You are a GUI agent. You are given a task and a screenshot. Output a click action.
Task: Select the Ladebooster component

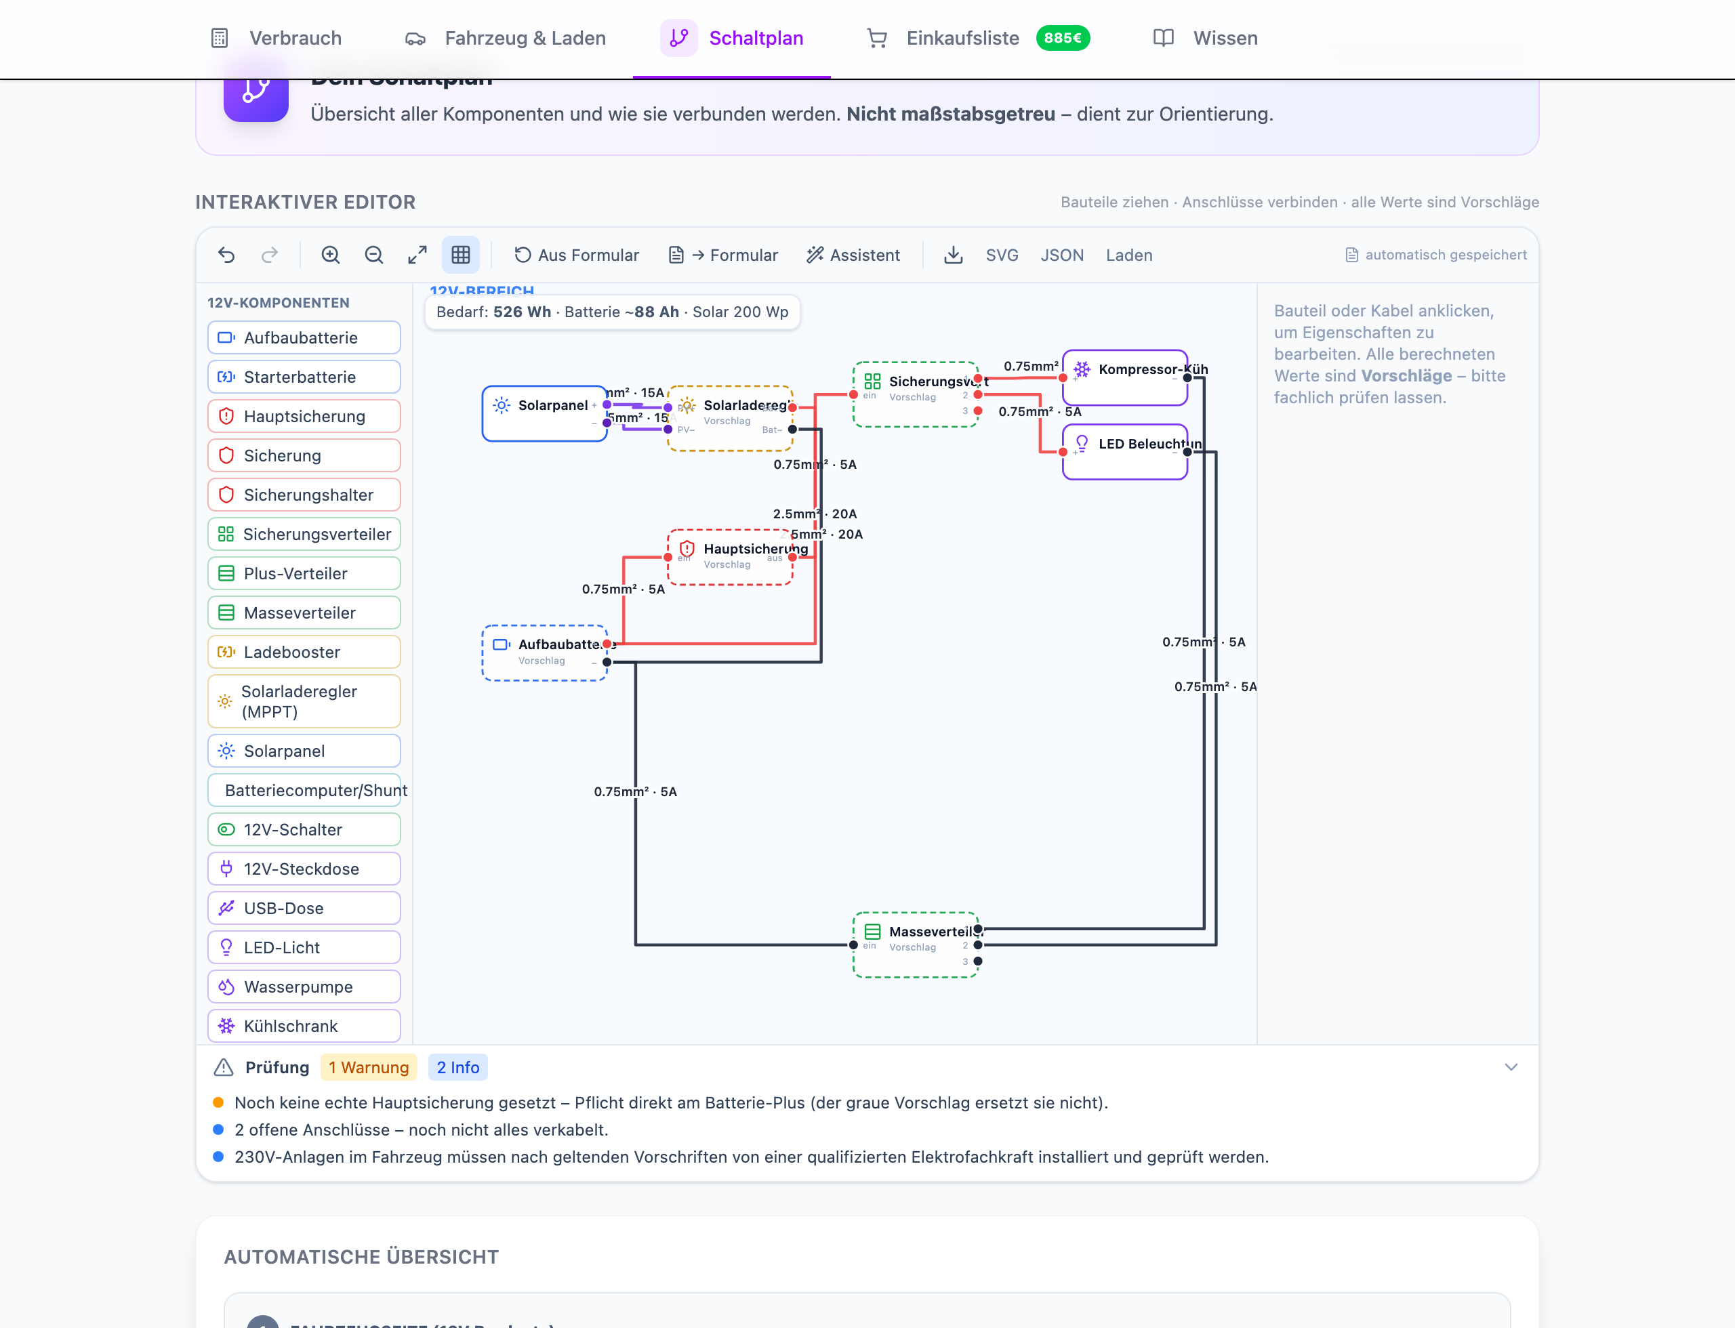pos(304,652)
